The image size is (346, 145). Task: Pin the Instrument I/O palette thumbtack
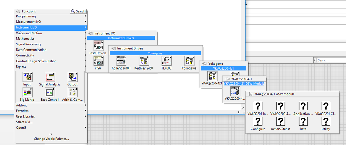coord(90,33)
